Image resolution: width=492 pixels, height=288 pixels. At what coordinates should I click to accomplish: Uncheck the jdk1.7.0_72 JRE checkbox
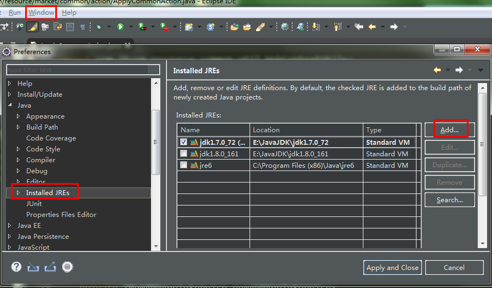pyautogui.click(x=183, y=142)
